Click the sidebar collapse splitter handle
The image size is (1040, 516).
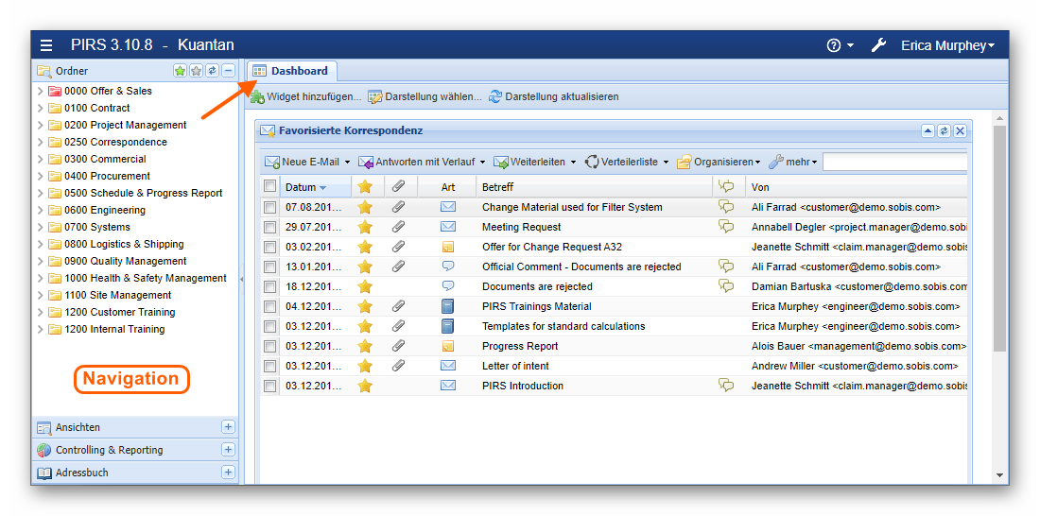[x=241, y=279]
